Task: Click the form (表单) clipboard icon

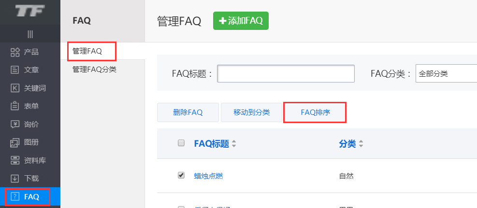Action: [14, 106]
